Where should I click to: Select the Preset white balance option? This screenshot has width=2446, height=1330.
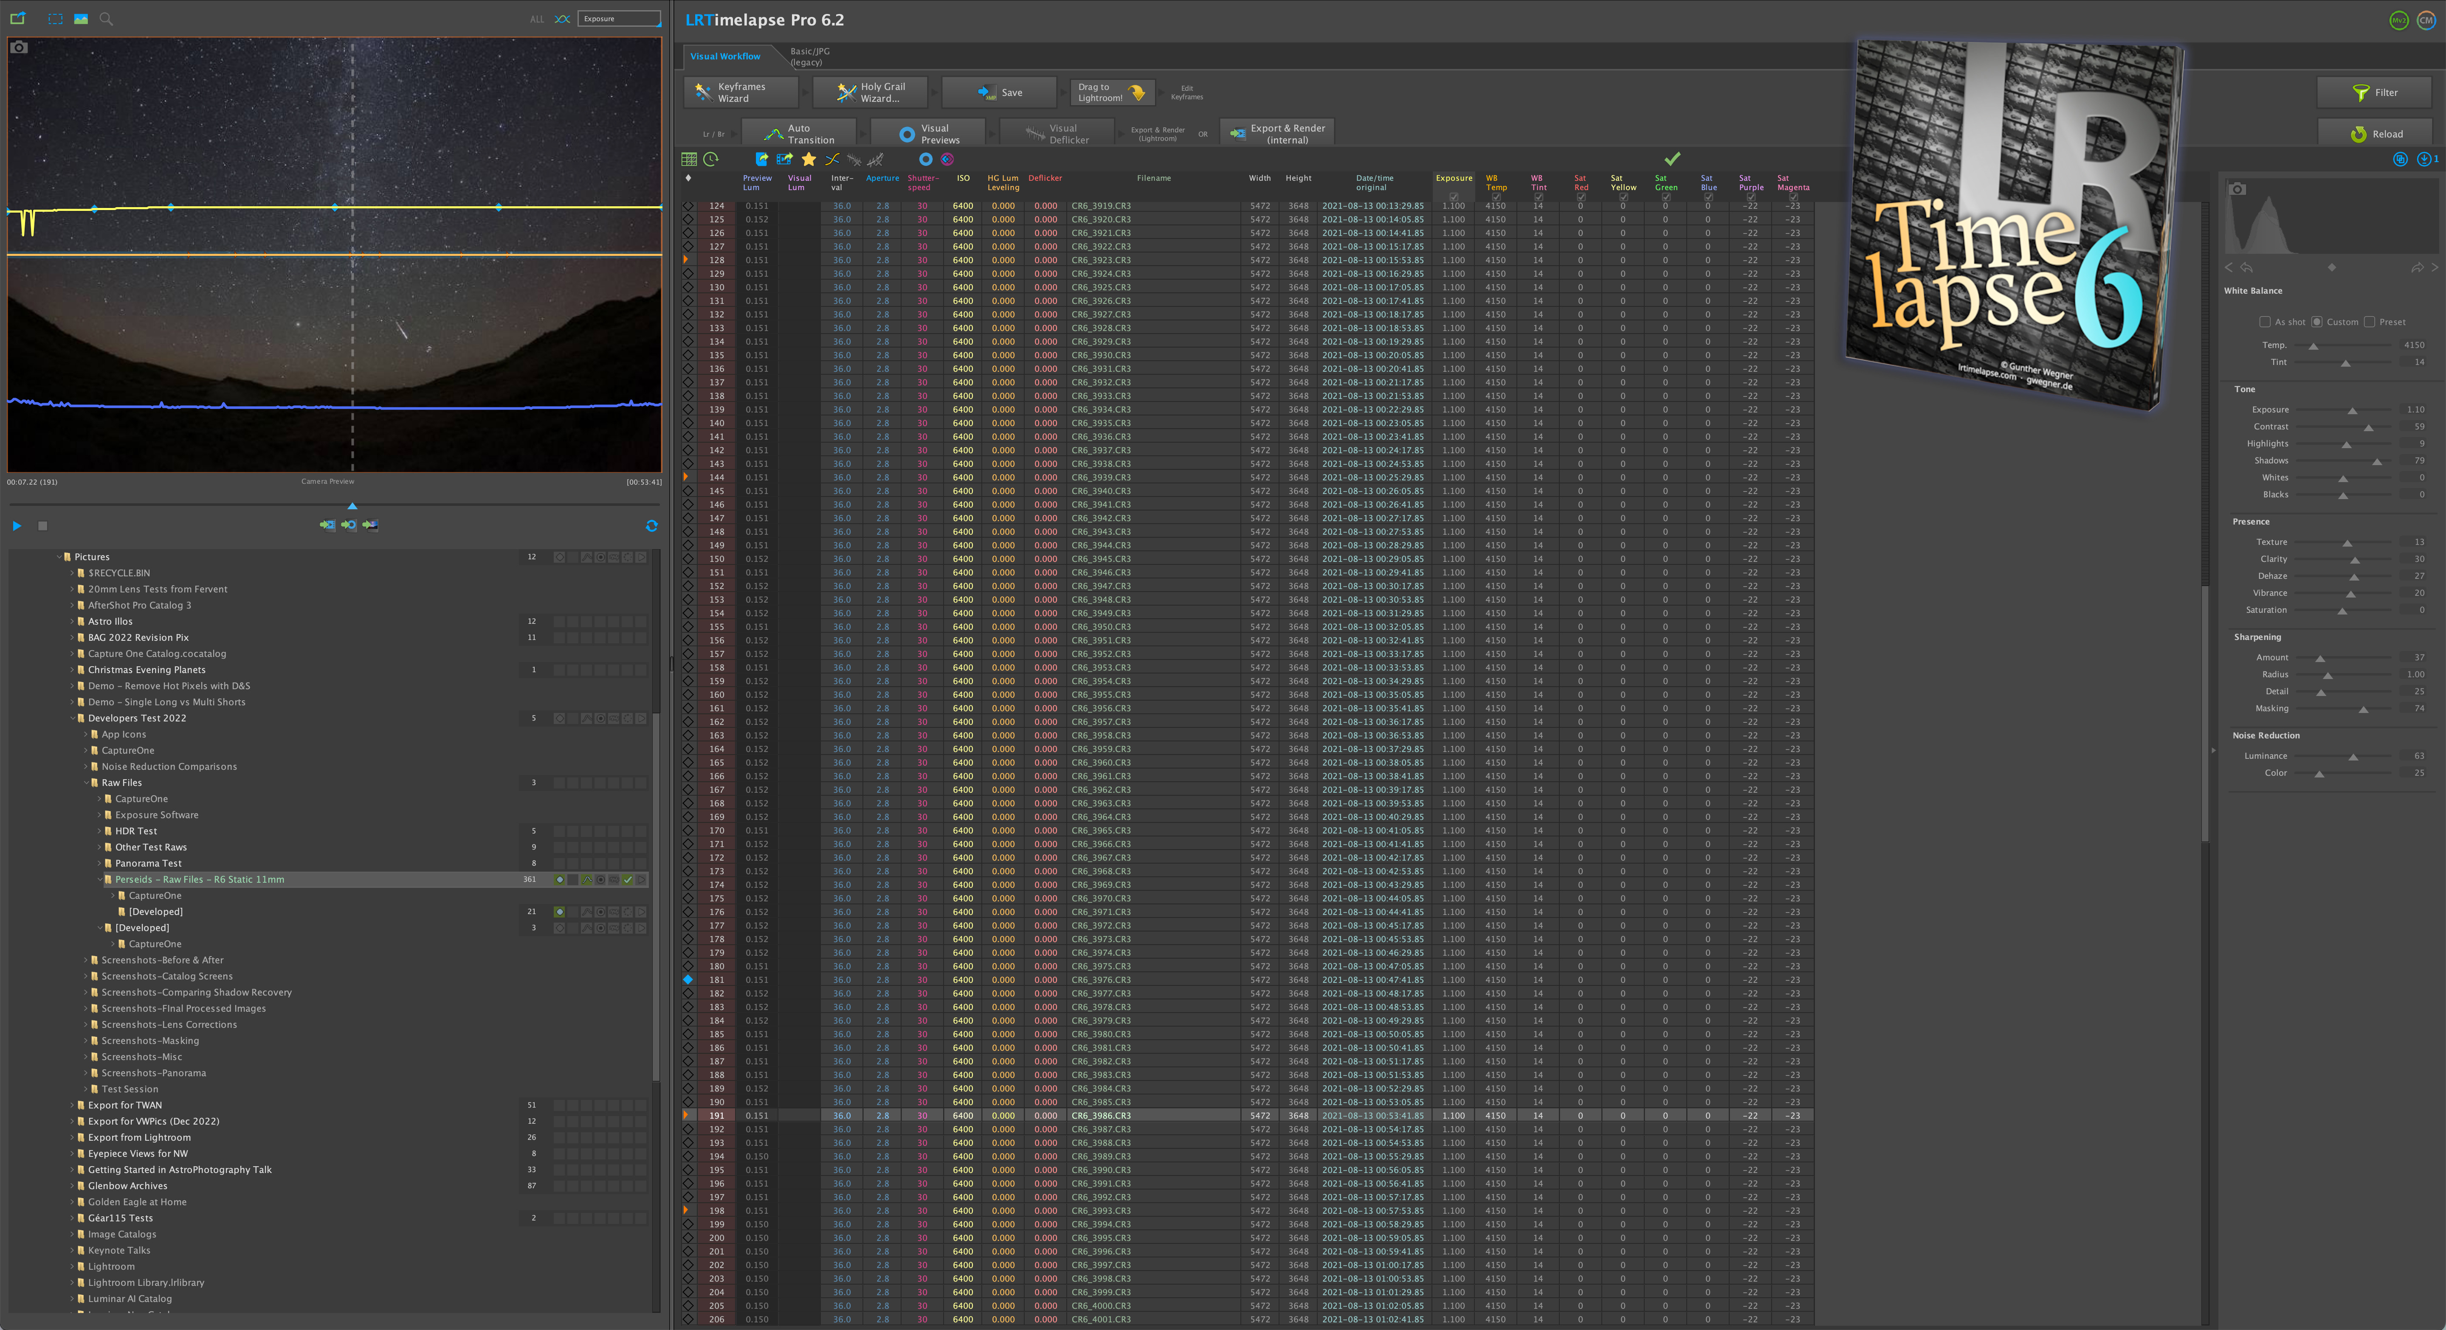(x=2370, y=322)
